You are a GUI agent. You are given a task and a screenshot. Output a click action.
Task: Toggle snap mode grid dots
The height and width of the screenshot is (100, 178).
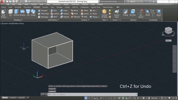[89, 98]
